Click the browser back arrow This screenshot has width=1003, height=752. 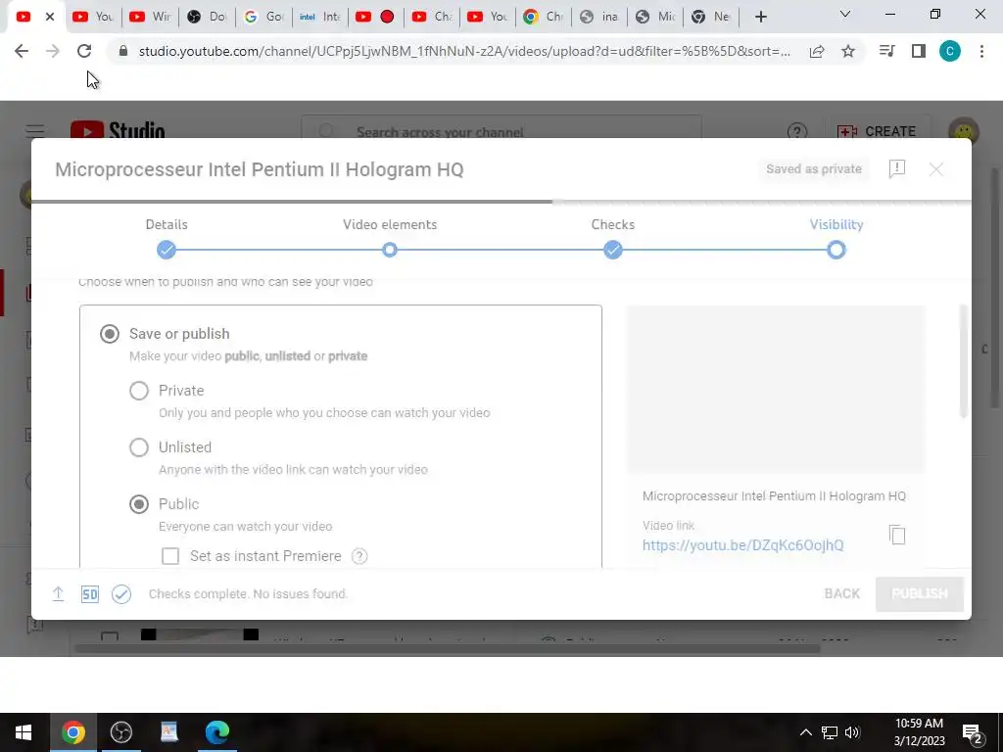click(22, 51)
